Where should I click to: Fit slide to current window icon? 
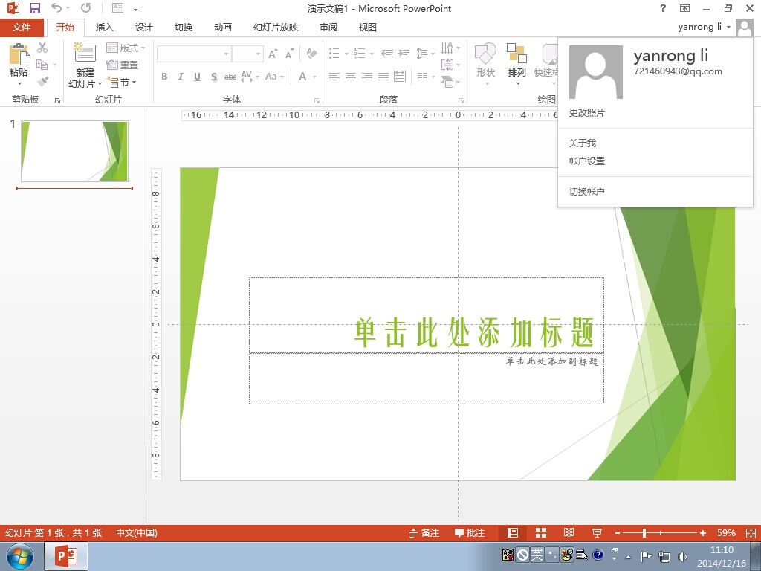(751, 532)
